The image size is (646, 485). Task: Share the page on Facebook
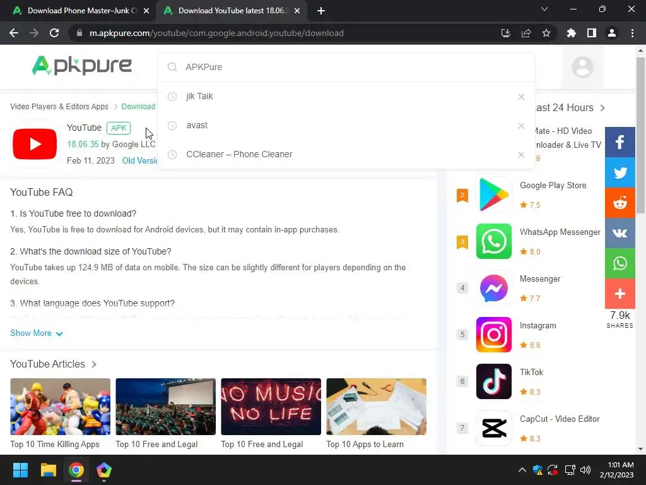[x=620, y=142]
